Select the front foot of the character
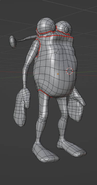Image resolution: width=97 pixels, height=185 pixels. pos(45,152)
